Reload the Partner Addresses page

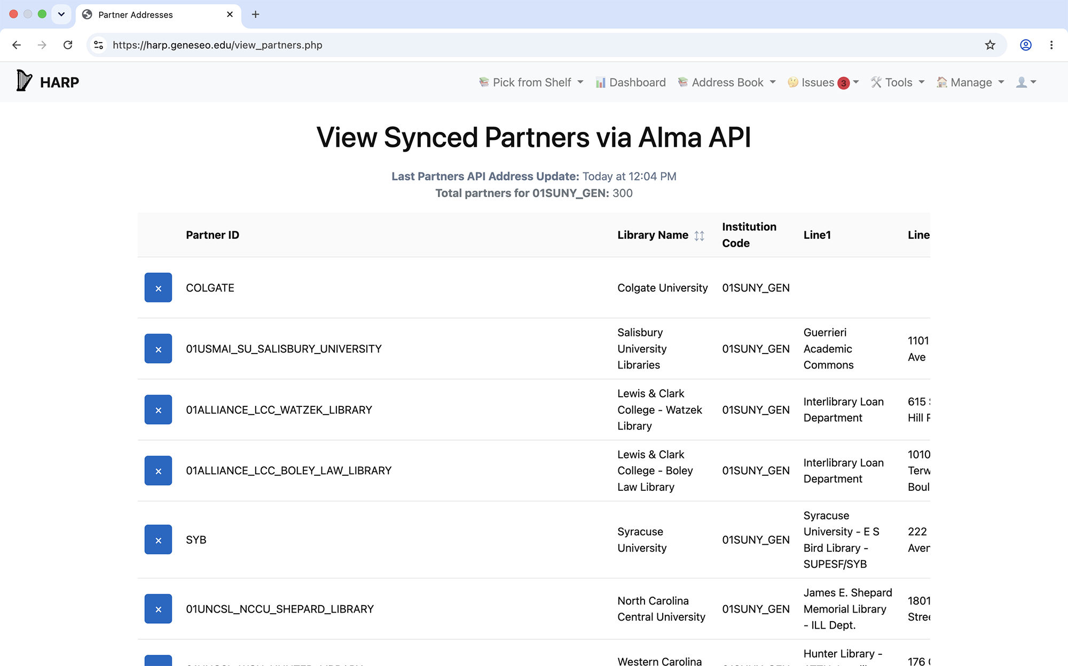point(68,45)
